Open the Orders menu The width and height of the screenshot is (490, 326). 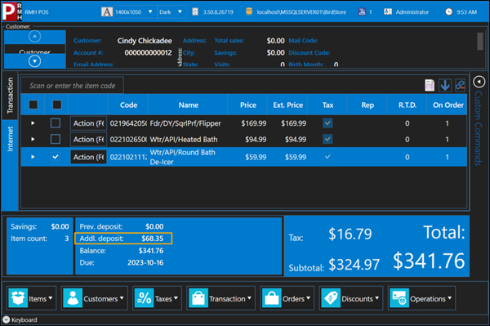287,298
